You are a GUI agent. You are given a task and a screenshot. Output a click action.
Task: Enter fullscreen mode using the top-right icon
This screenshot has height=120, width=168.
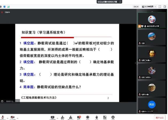click(160, 6)
